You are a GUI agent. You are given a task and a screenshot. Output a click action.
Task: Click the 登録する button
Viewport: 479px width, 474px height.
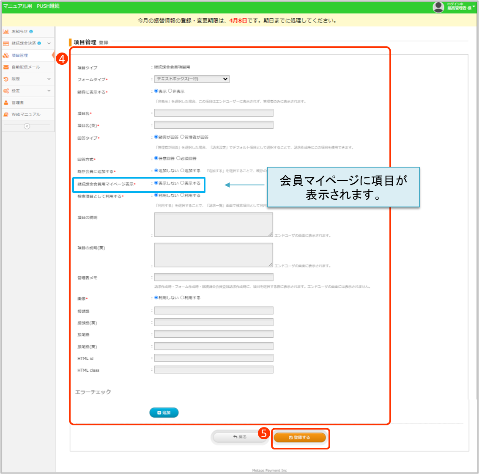tap(299, 438)
